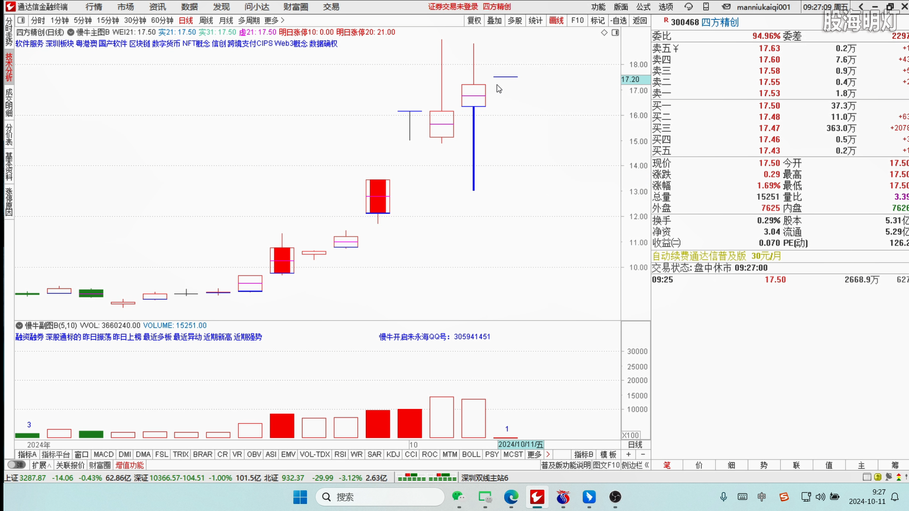
Task: Open WeChat from the taskbar
Action: (458, 497)
